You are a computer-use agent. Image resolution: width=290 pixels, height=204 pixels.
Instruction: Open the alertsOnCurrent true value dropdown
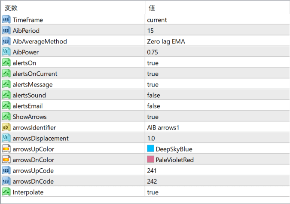(217, 74)
